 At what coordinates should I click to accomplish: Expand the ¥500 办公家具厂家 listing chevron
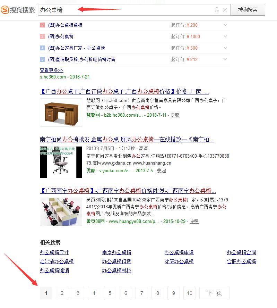(225, 48)
